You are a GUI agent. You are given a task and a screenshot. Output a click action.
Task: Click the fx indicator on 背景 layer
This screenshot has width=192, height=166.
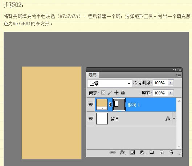[168, 118]
